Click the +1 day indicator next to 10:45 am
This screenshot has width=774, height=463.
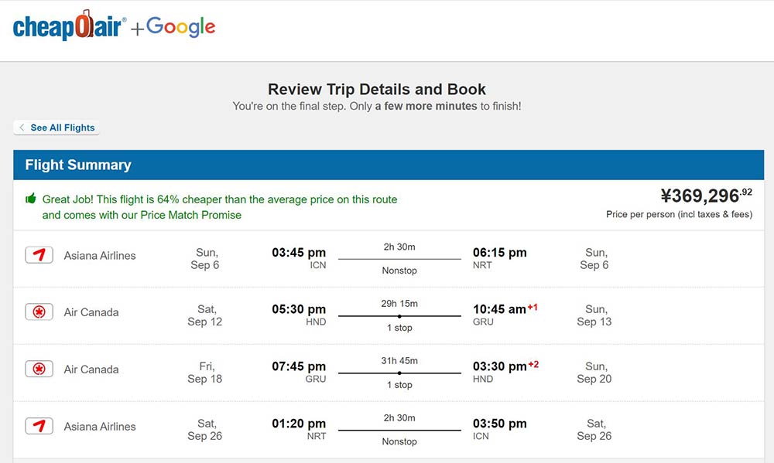pyautogui.click(x=533, y=307)
